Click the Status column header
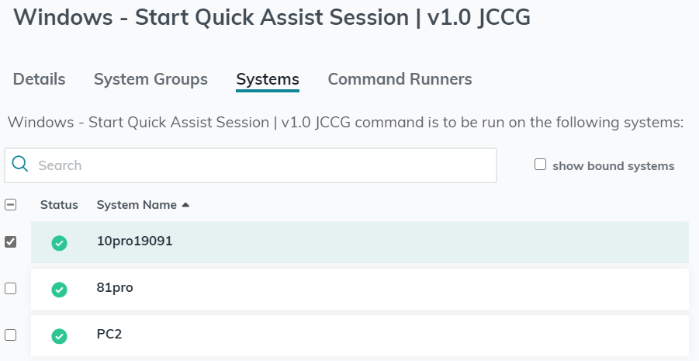 (59, 205)
